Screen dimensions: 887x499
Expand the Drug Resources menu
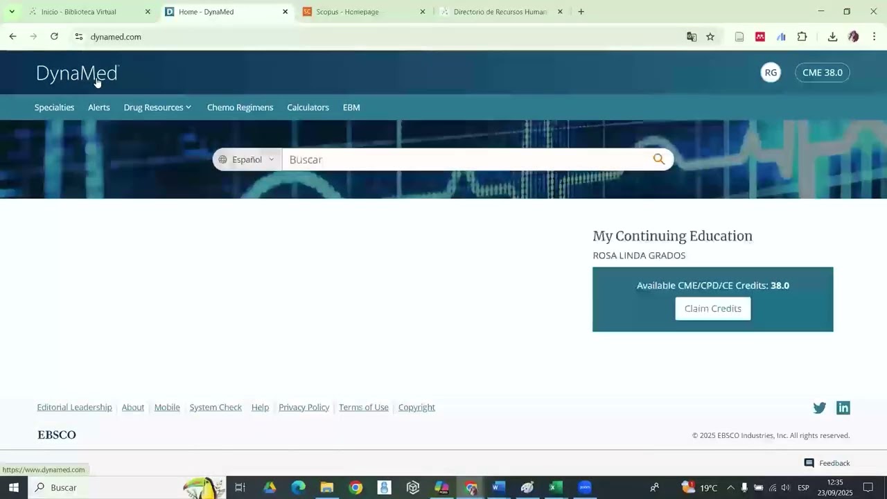157,107
